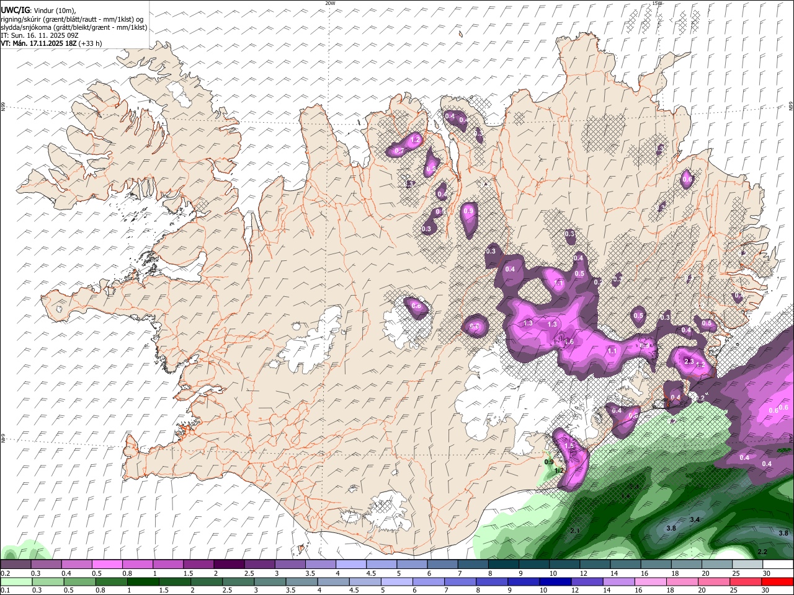This screenshot has height=595, width=794.
Task: Click the 1.6 snowfall value on map
Action: (x=569, y=342)
